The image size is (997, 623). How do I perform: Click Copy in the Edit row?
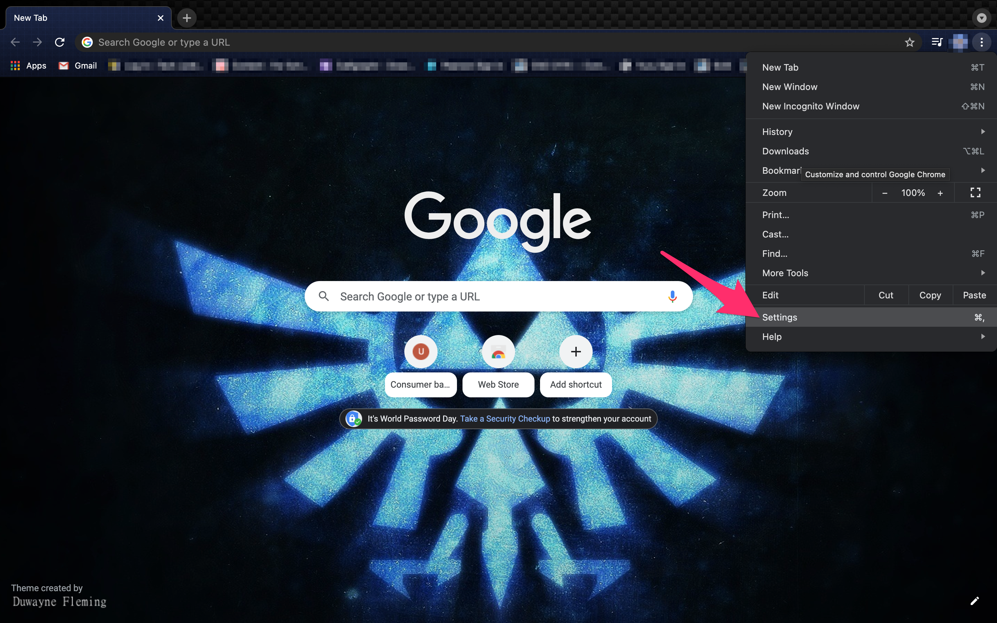pos(930,295)
